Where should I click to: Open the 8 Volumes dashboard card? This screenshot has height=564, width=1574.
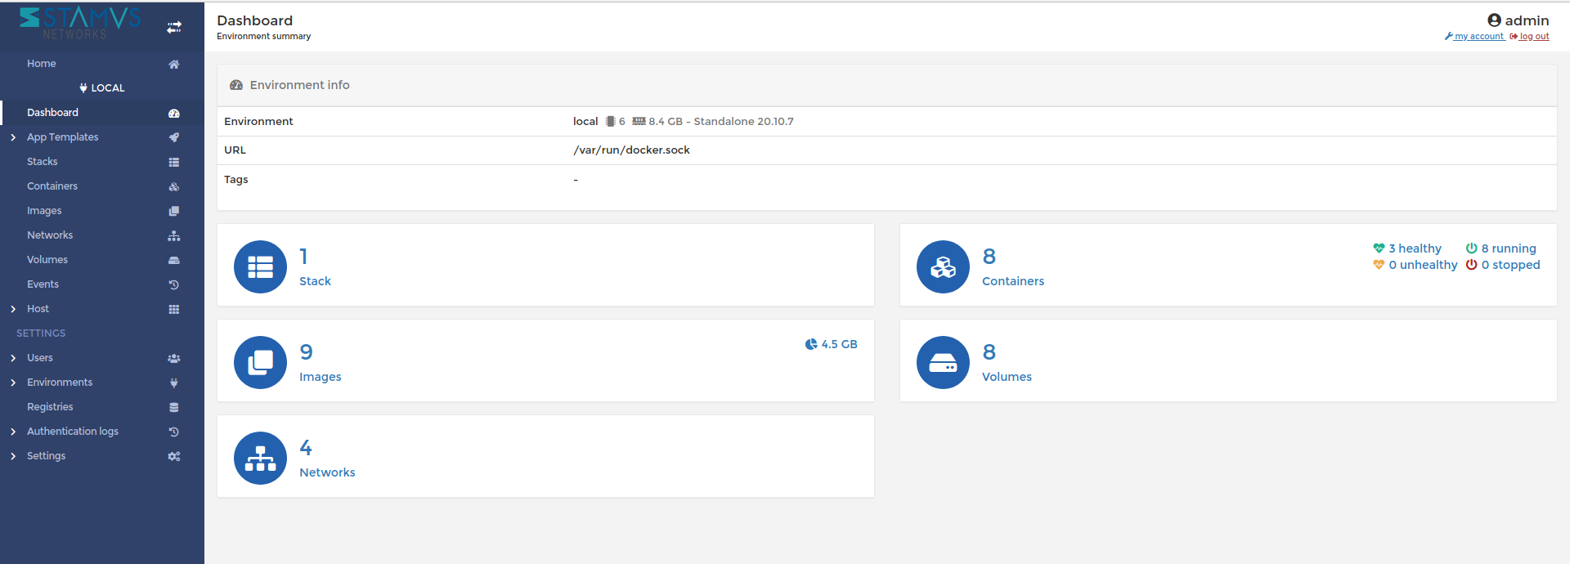pyautogui.click(x=1228, y=360)
